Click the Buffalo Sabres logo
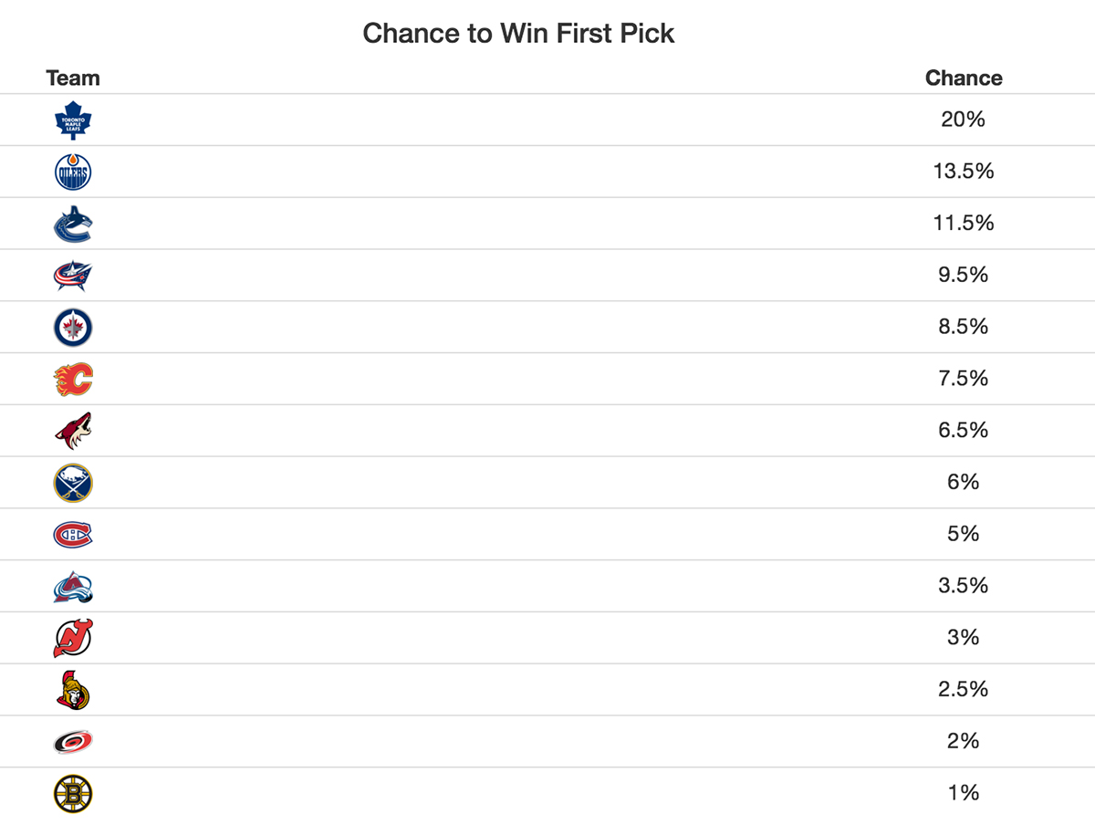Viewport: 1095px width, 835px height. [73, 483]
